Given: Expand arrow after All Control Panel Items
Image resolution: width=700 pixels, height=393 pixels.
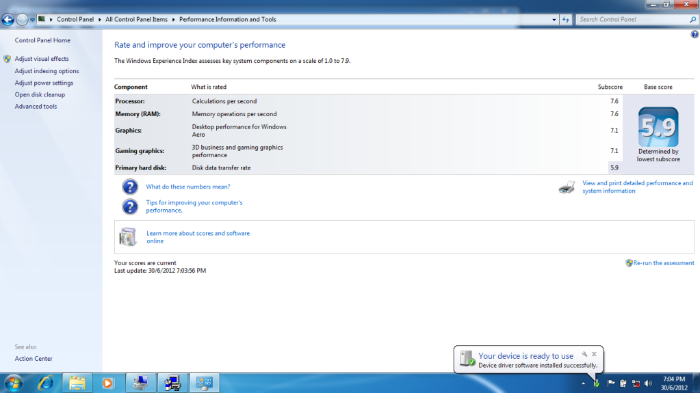Looking at the screenshot, I should [173, 20].
